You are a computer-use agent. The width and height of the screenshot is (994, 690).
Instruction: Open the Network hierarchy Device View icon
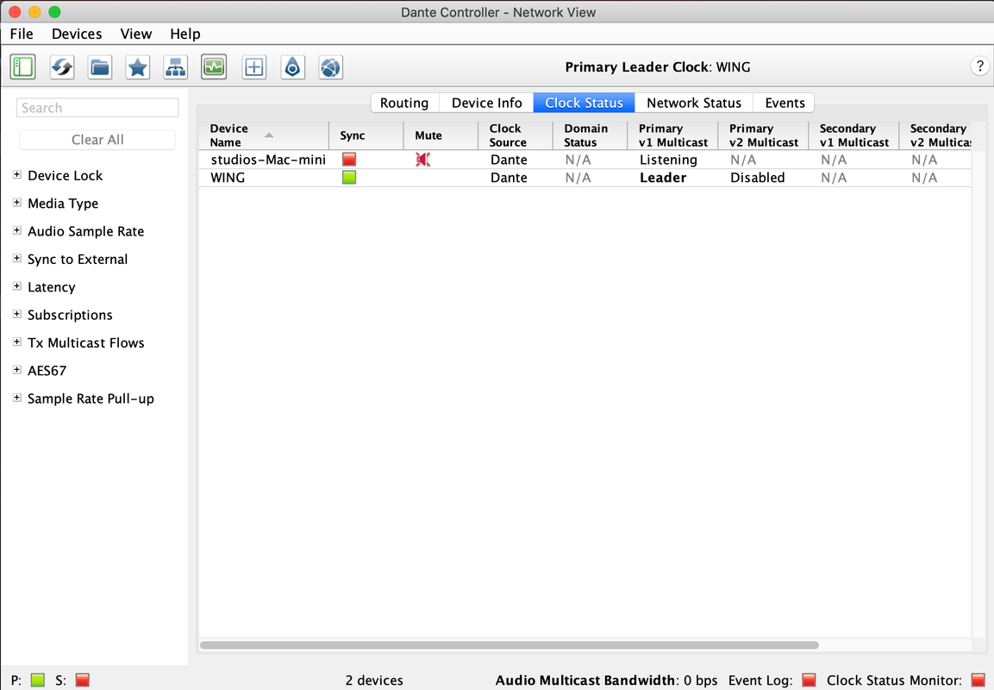click(176, 66)
